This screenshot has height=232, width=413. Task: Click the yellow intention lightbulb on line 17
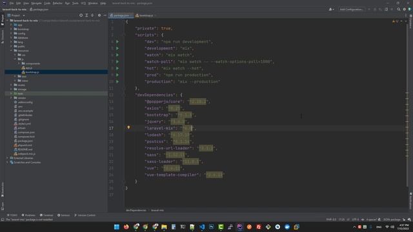point(128,128)
